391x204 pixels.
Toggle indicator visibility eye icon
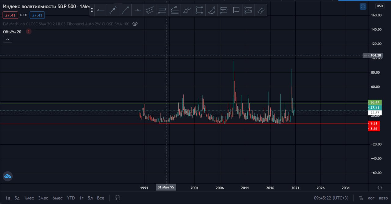click(135, 24)
